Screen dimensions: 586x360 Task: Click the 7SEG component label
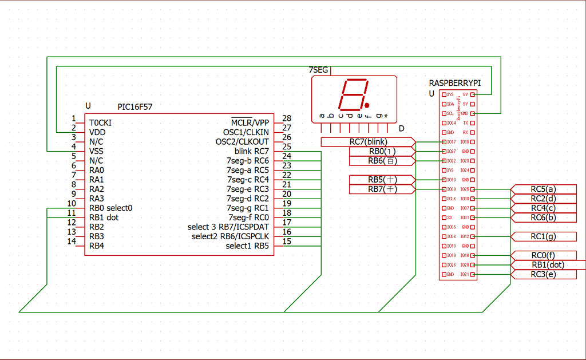pyautogui.click(x=318, y=70)
